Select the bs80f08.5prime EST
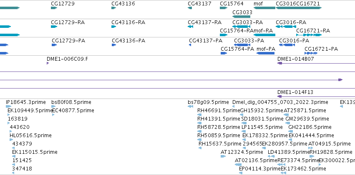The height and width of the screenshot is (175, 355). (x=53, y=106)
